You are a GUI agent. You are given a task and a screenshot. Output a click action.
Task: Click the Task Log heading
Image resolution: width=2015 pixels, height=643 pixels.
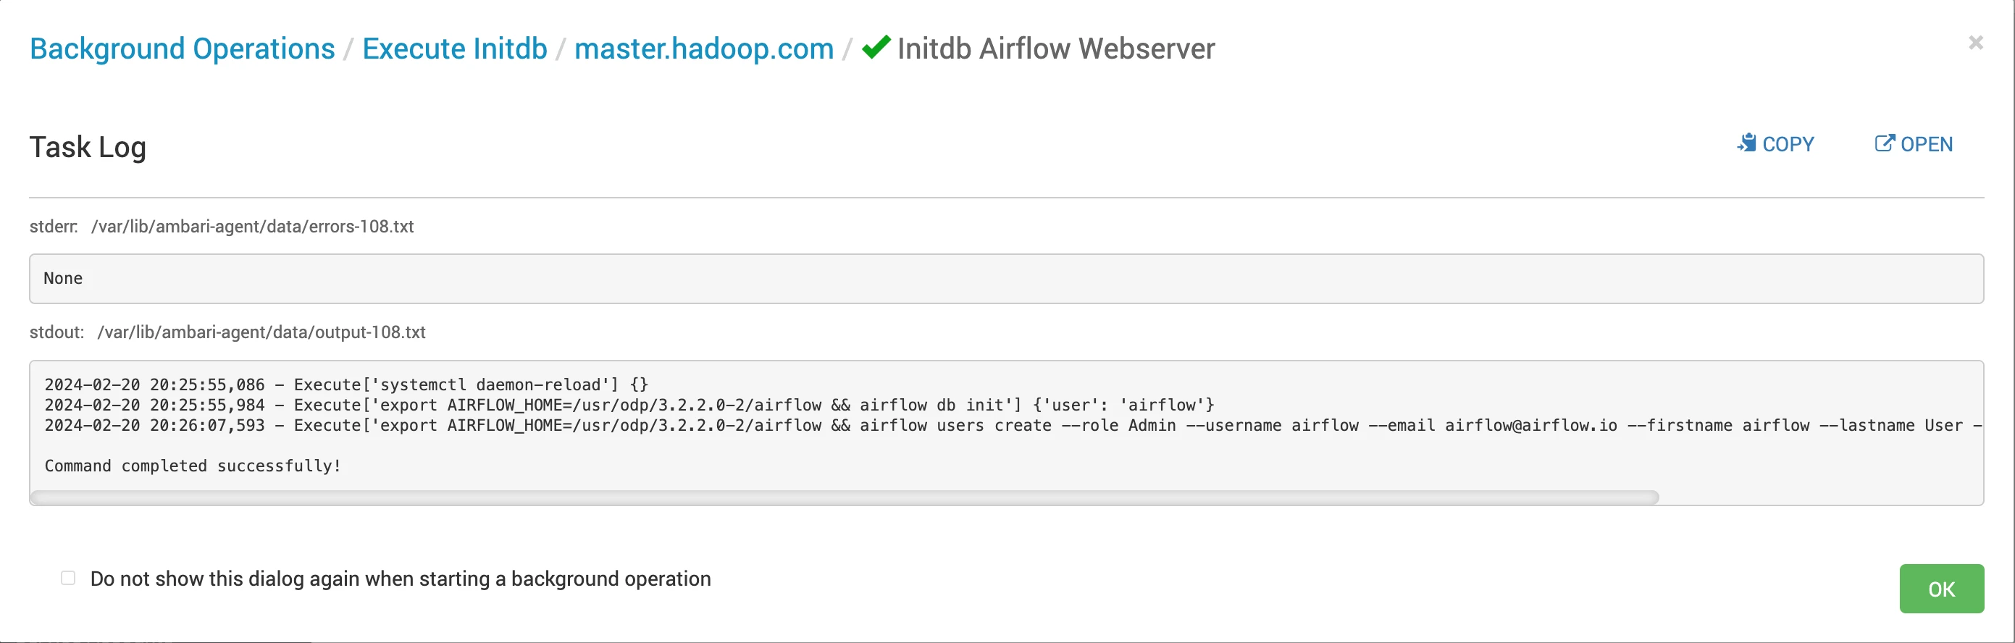[x=88, y=147]
